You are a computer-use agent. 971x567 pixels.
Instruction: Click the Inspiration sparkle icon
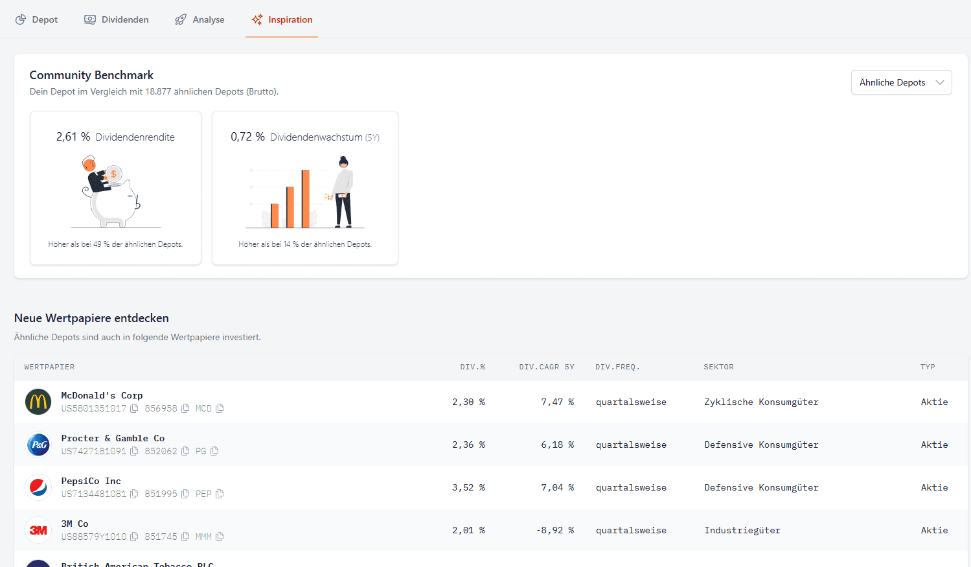257,19
